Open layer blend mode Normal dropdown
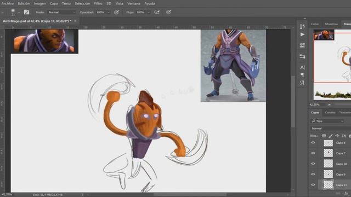The width and height of the screenshot is (351, 197). click(330, 129)
